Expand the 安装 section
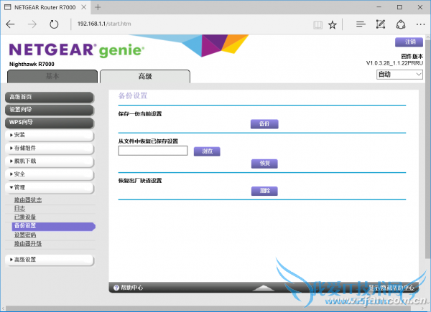The height and width of the screenshot is (312, 431). (50, 135)
